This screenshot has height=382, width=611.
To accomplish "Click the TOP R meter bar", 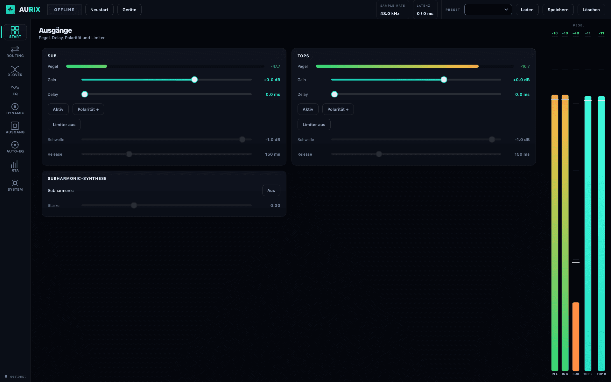I will point(601,233).
